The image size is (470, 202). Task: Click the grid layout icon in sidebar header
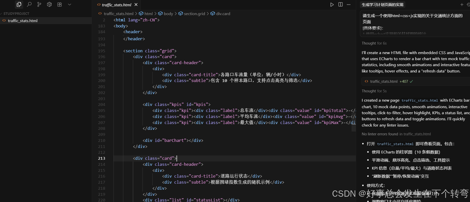point(60,5)
